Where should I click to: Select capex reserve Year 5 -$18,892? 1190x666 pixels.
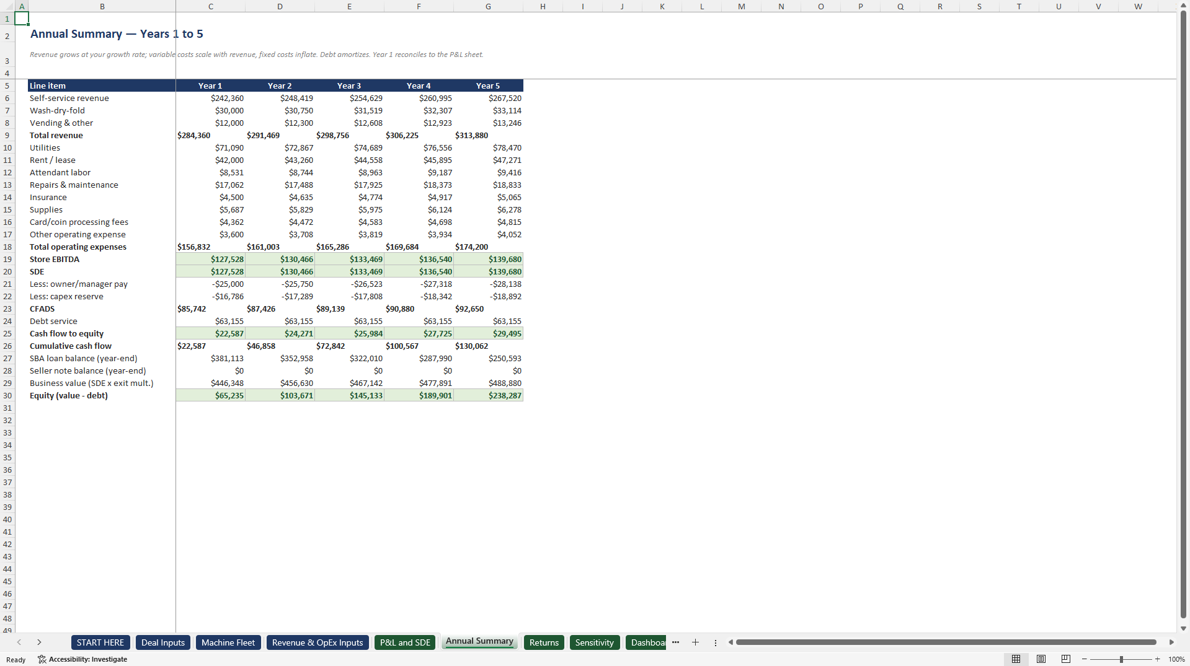pos(488,296)
